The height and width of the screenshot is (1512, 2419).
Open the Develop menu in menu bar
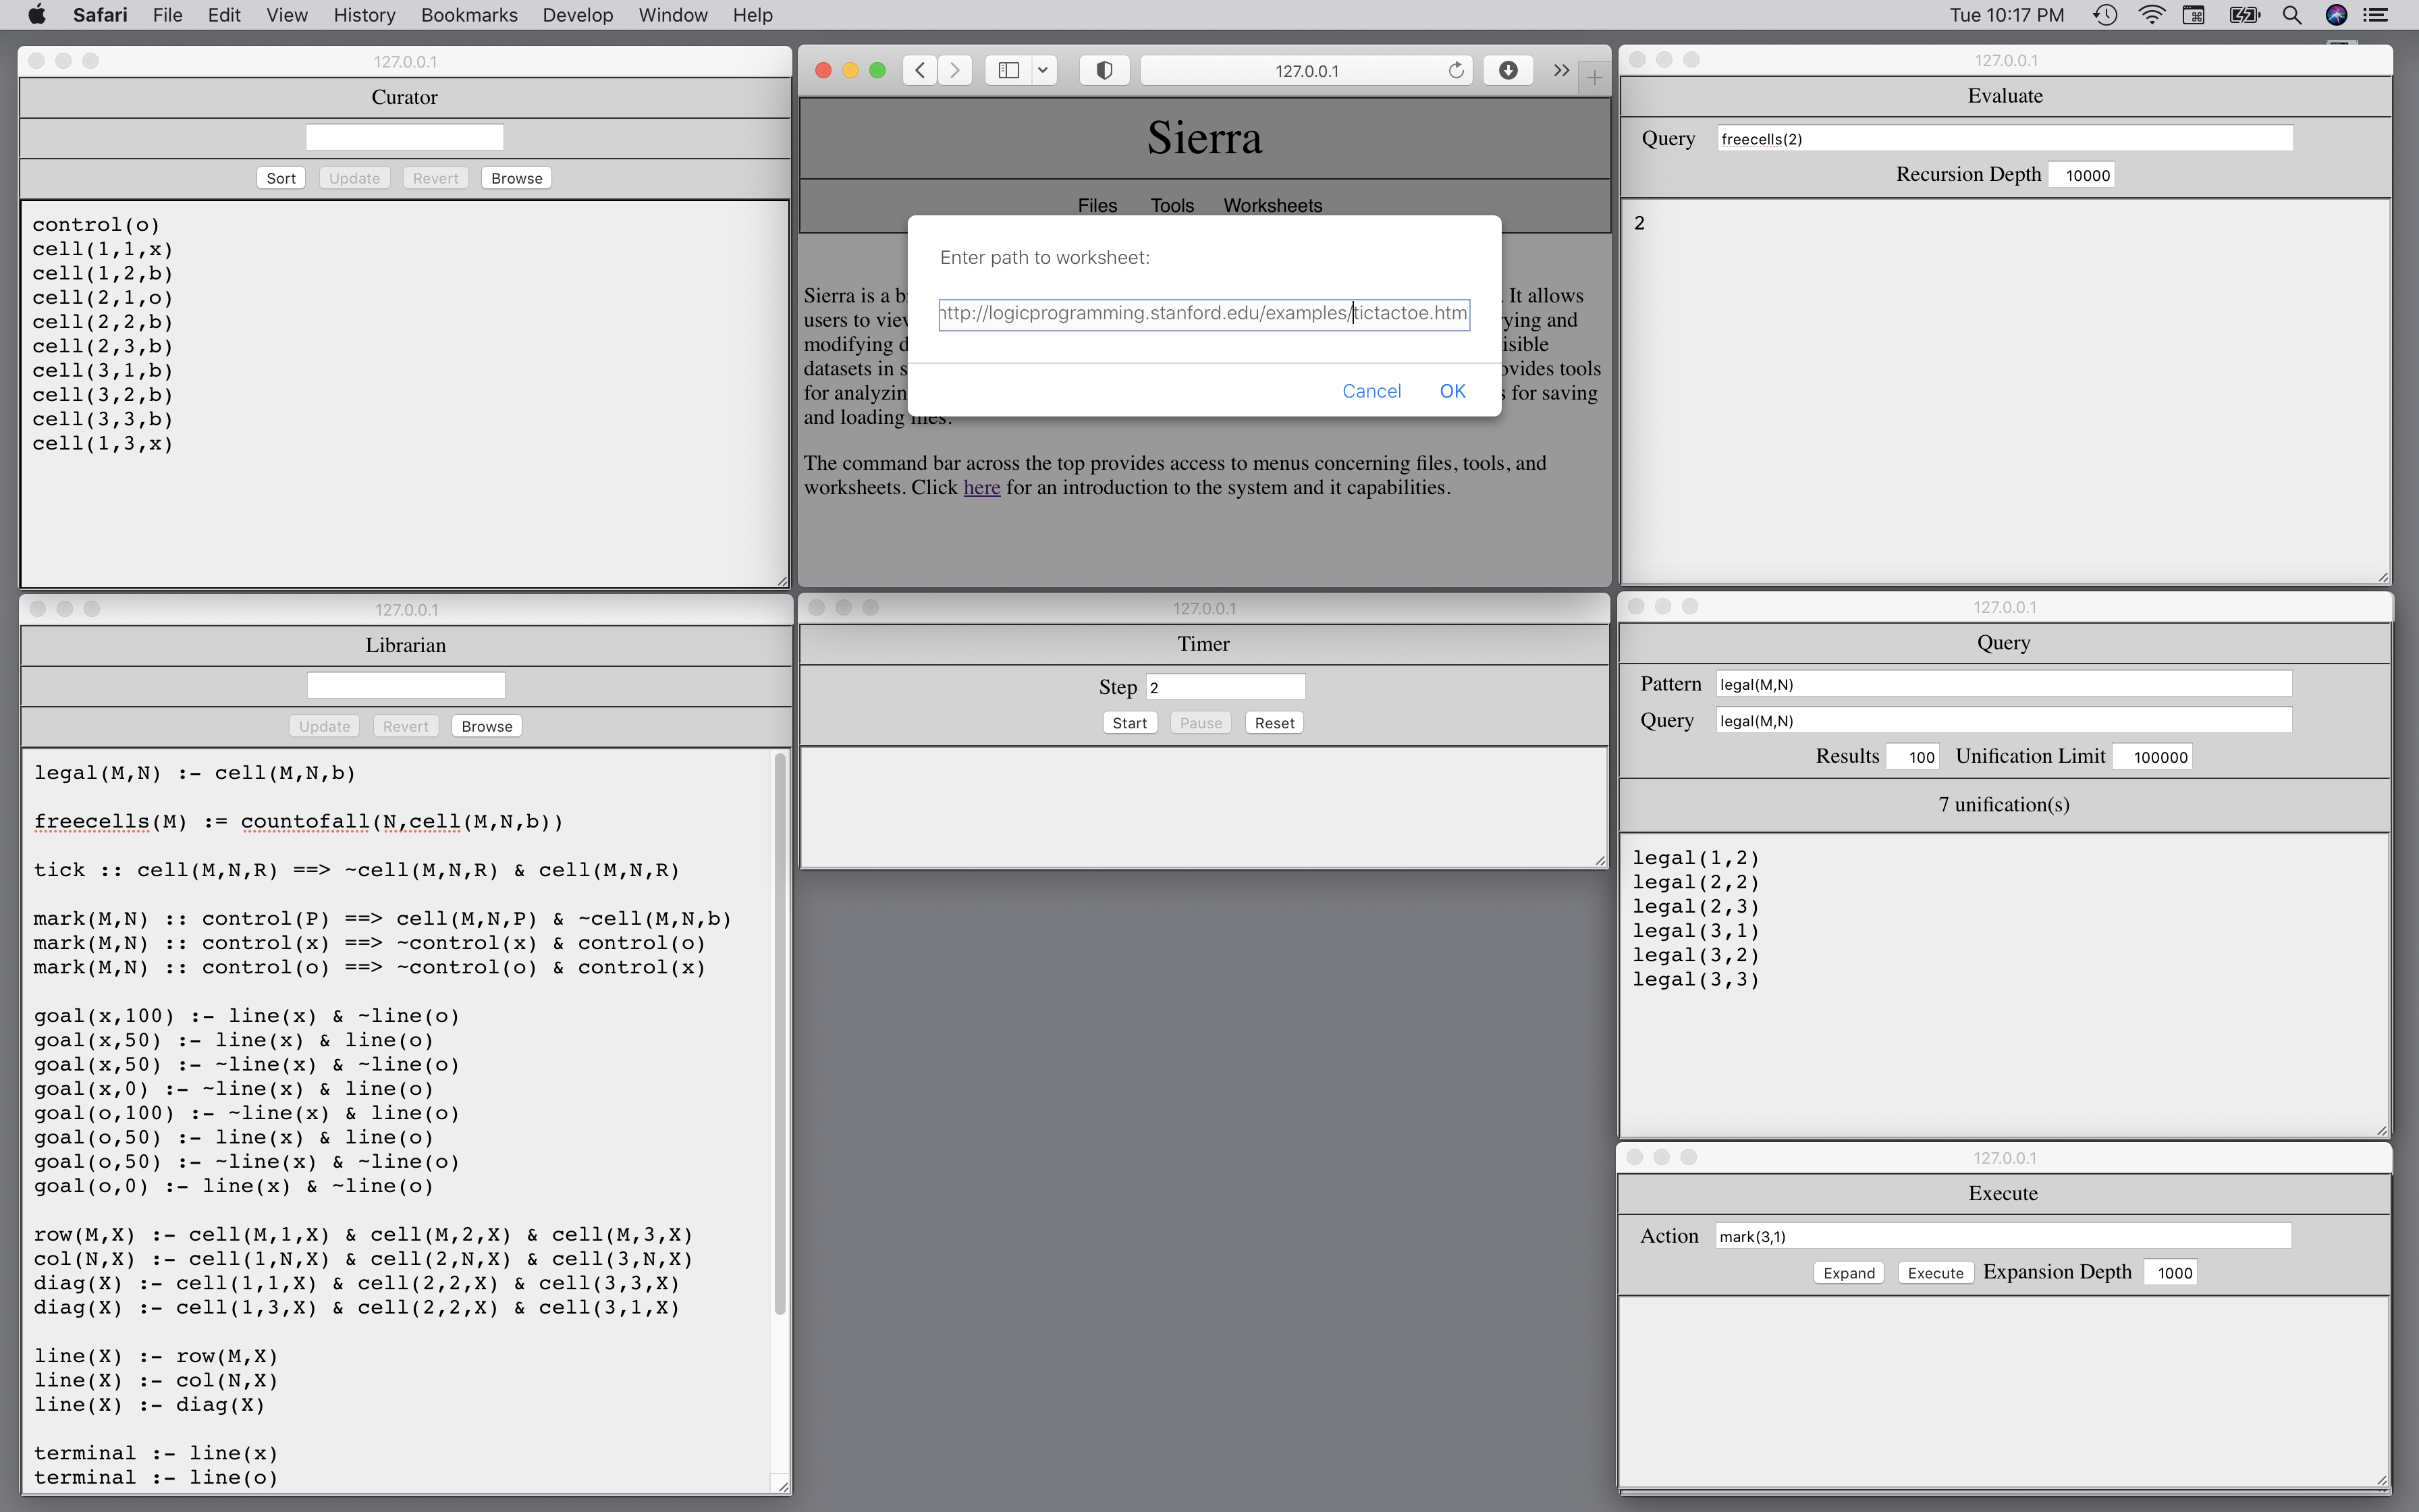tap(577, 15)
